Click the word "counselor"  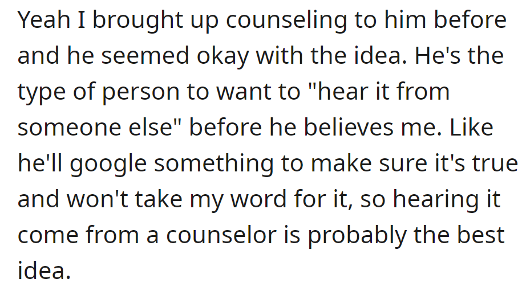pos(221,235)
